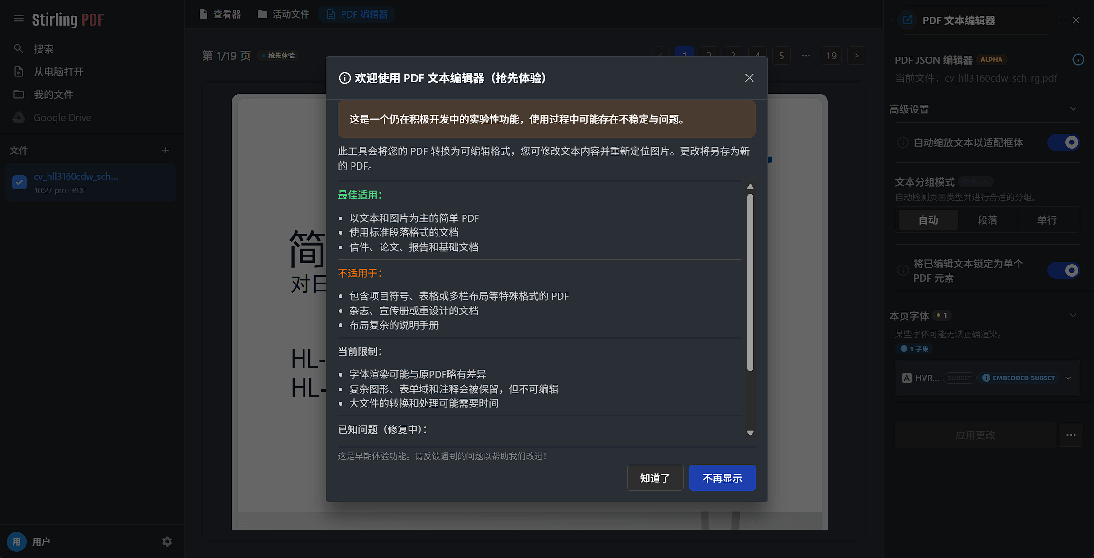The height and width of the screenshot is (558, 1094).
Task: Click the dialog scrollbar thumb
Action: (750, 282)
